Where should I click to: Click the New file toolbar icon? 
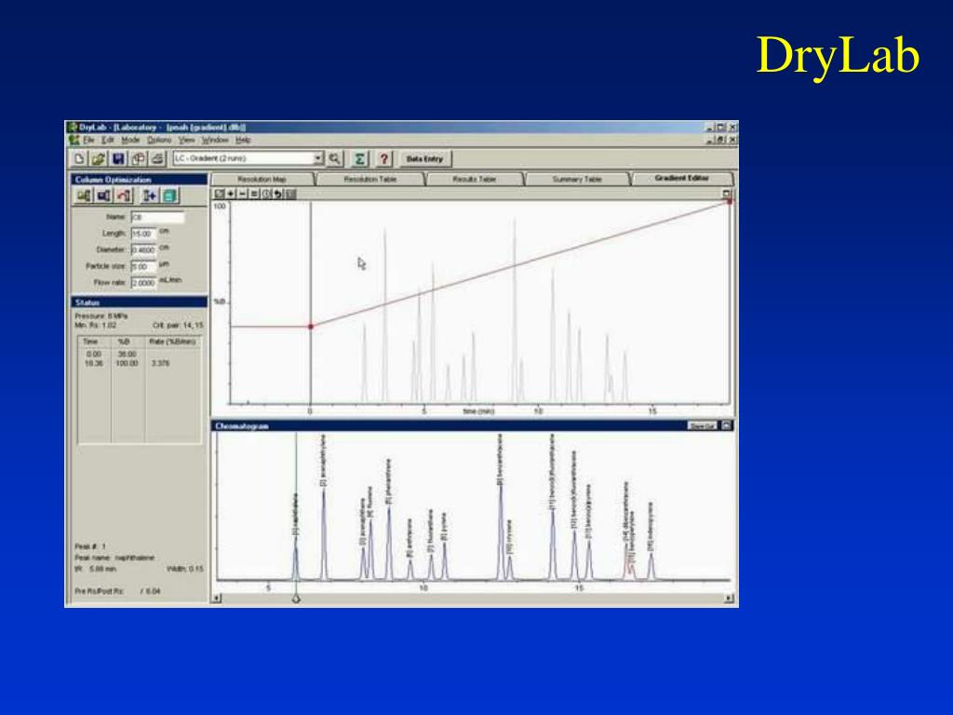(80, 158)
